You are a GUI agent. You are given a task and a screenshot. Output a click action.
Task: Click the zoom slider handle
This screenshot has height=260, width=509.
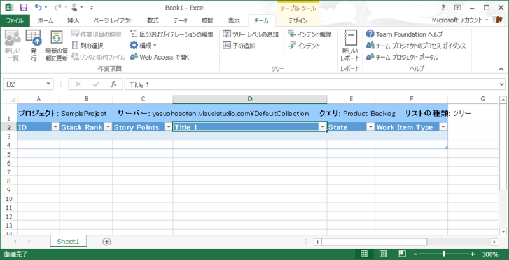point(443,254)
